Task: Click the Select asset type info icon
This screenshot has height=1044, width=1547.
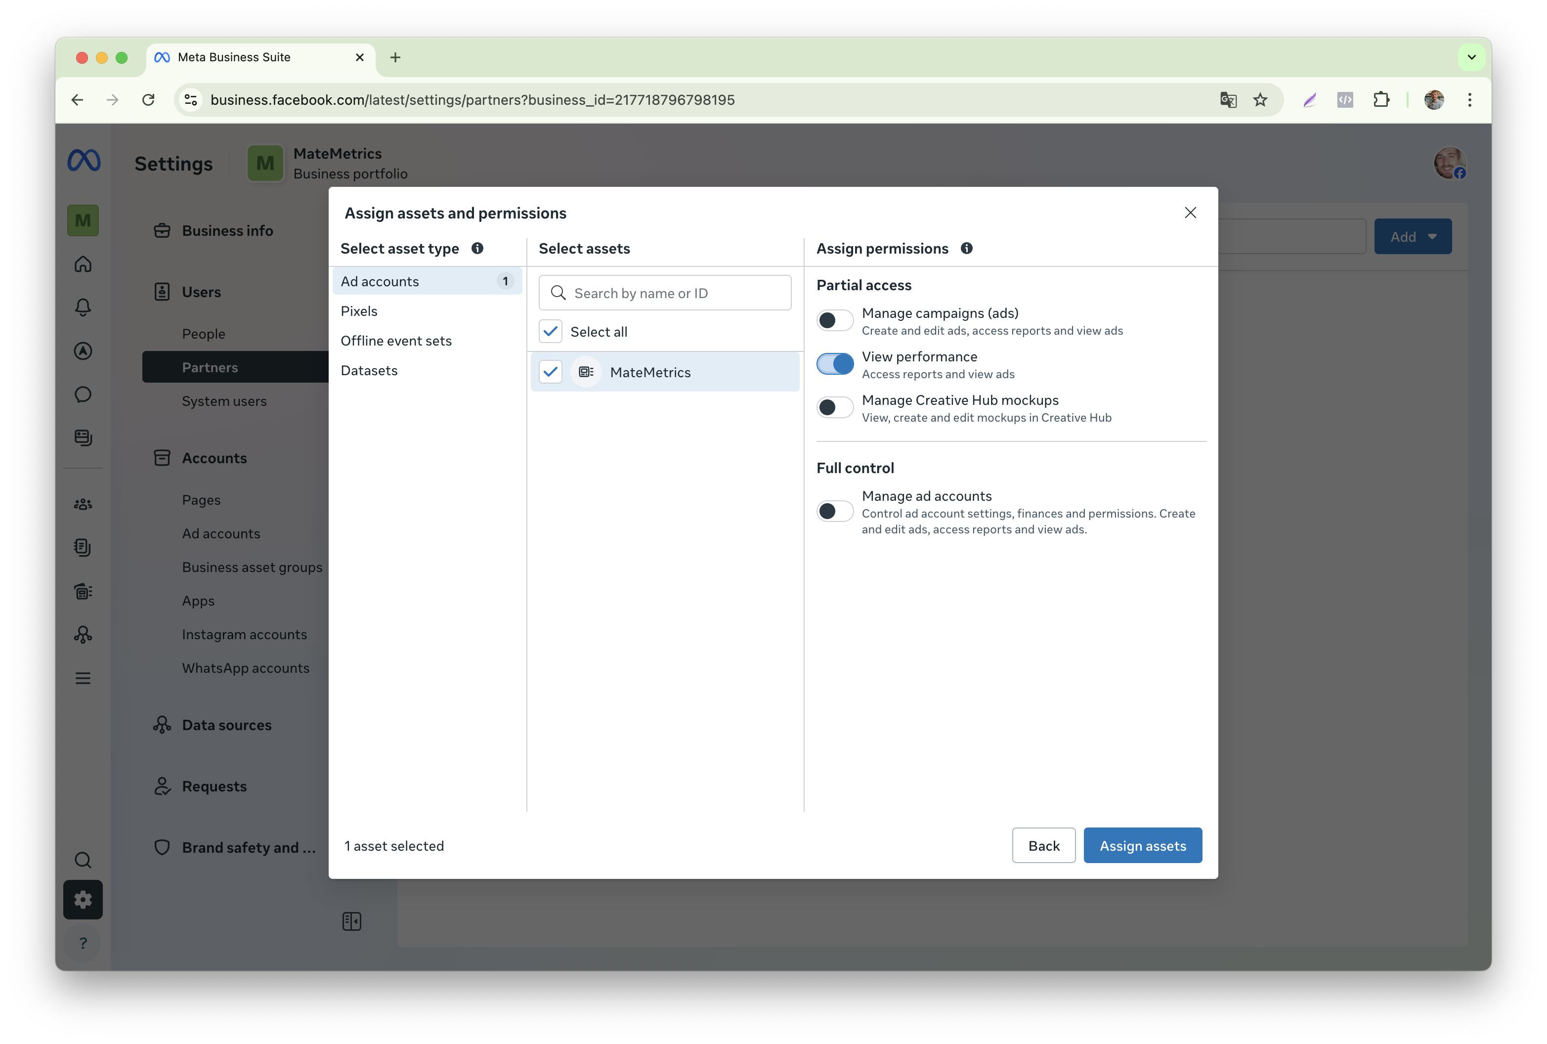Action: tap(477, 248)
